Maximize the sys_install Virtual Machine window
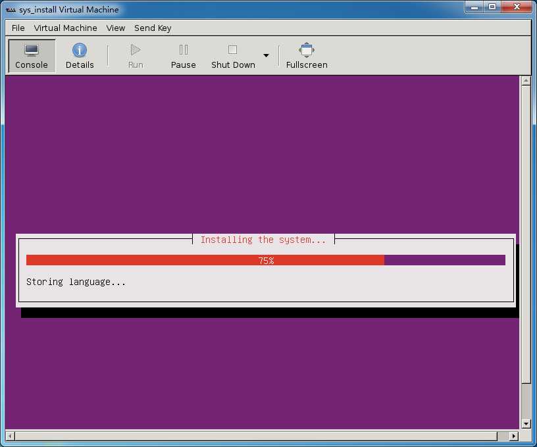This screenshot has width=537, height=447. tap(492, 7)
